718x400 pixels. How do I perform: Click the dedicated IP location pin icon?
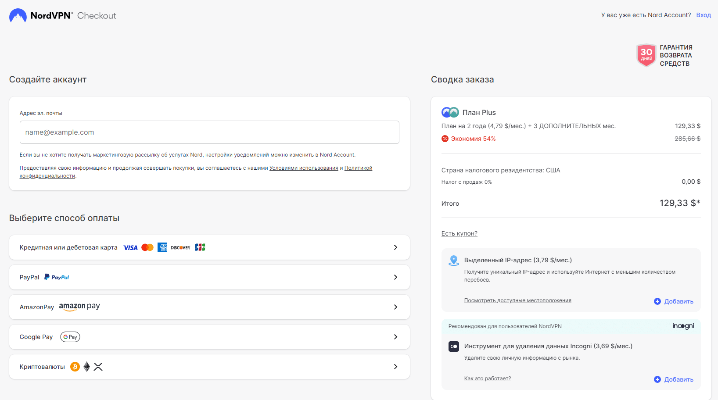pos(454,261)
